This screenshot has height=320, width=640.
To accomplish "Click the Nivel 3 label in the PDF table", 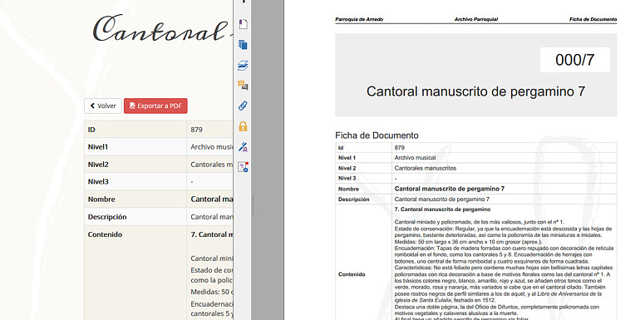I will (x=347, y=179).
